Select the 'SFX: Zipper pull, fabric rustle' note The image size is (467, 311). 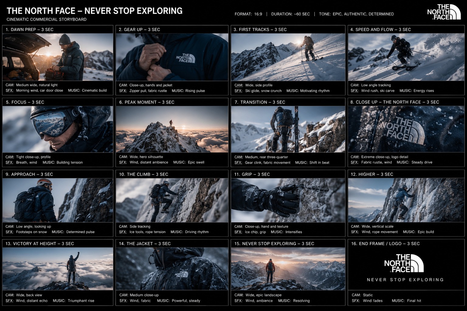coord(143,91)
